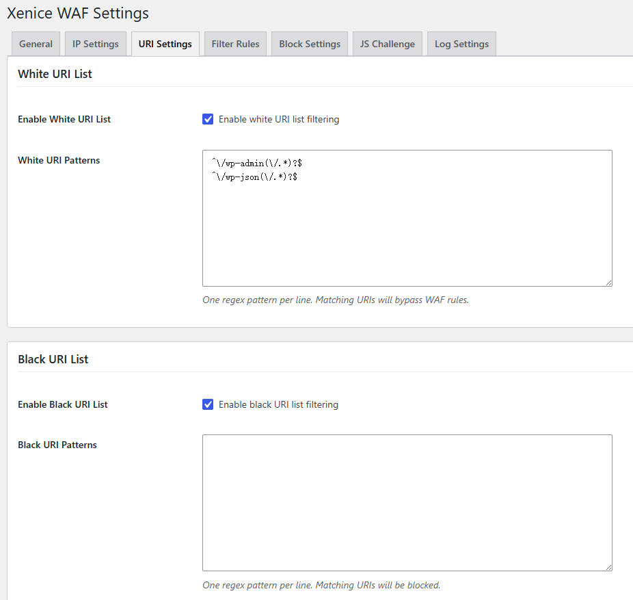Click the Xenice WAF Settings page title
633x600 pixels.
click(x=78, y=13)
